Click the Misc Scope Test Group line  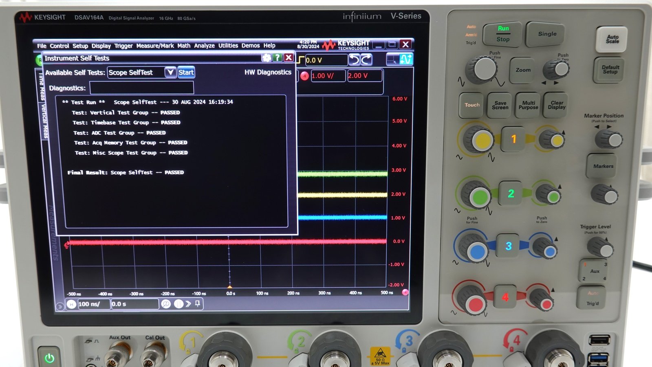click(131, 153)
